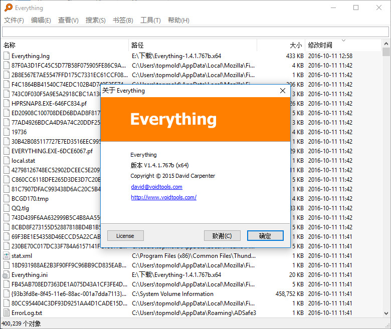
Task: Sort by the 大小 column header
Action: 281,45
